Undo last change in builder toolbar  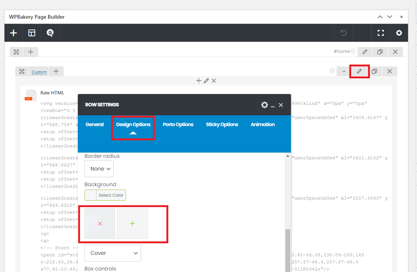pos(344,33)
